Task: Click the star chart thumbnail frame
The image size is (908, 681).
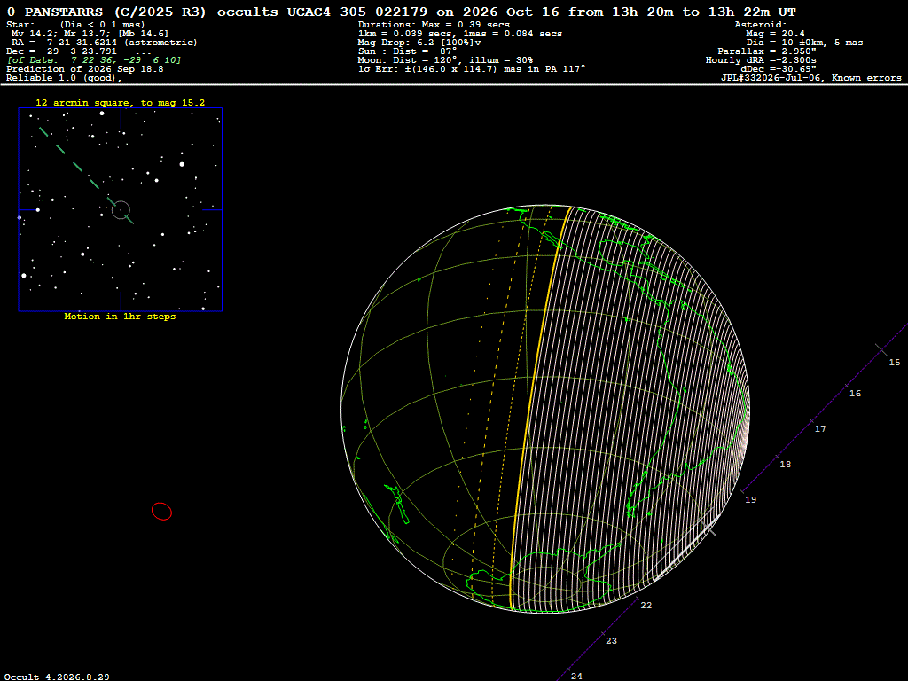Action: [x=121, y=209]
